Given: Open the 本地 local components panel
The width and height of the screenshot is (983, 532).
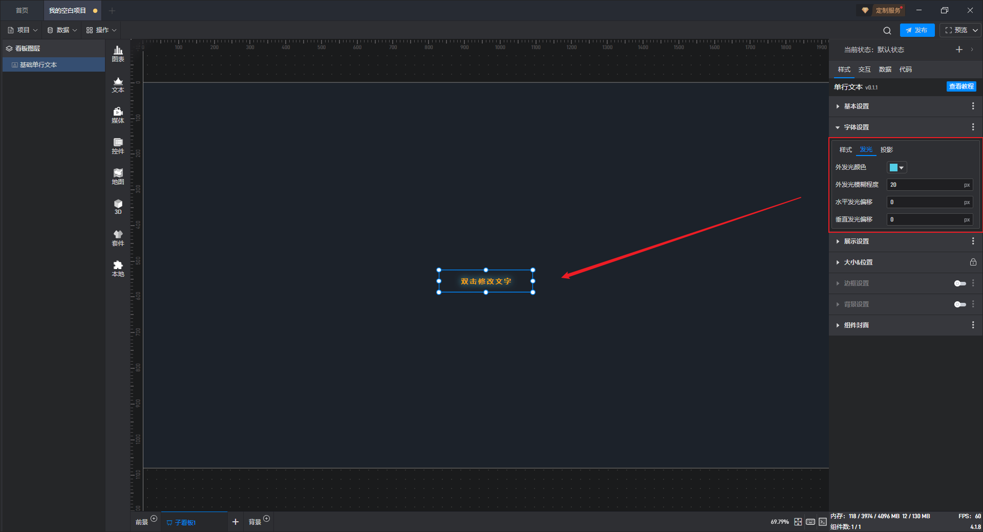Looking at the screenshot, I should click(x=118, y=269).
